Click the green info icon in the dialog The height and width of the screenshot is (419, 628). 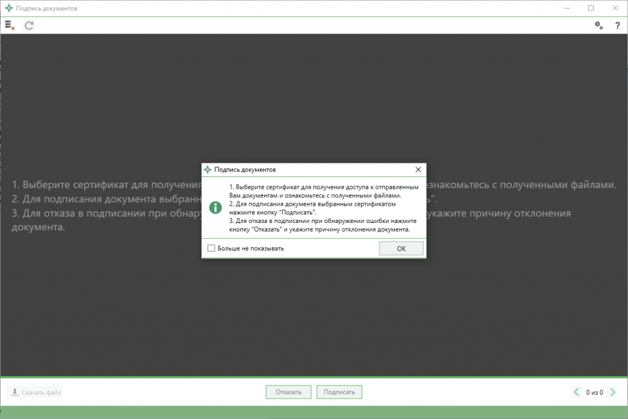point(215,207)
